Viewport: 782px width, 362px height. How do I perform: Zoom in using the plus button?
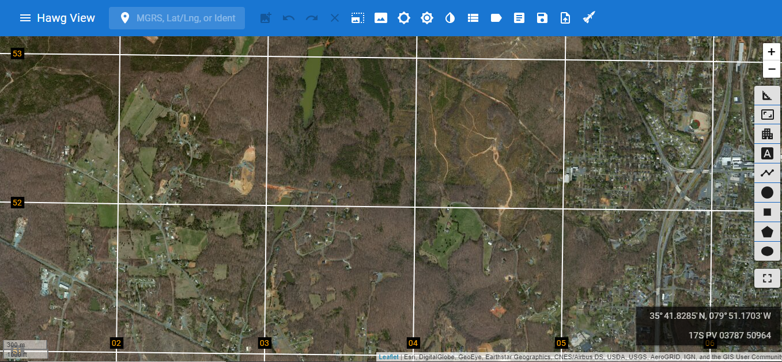[771, 51]
